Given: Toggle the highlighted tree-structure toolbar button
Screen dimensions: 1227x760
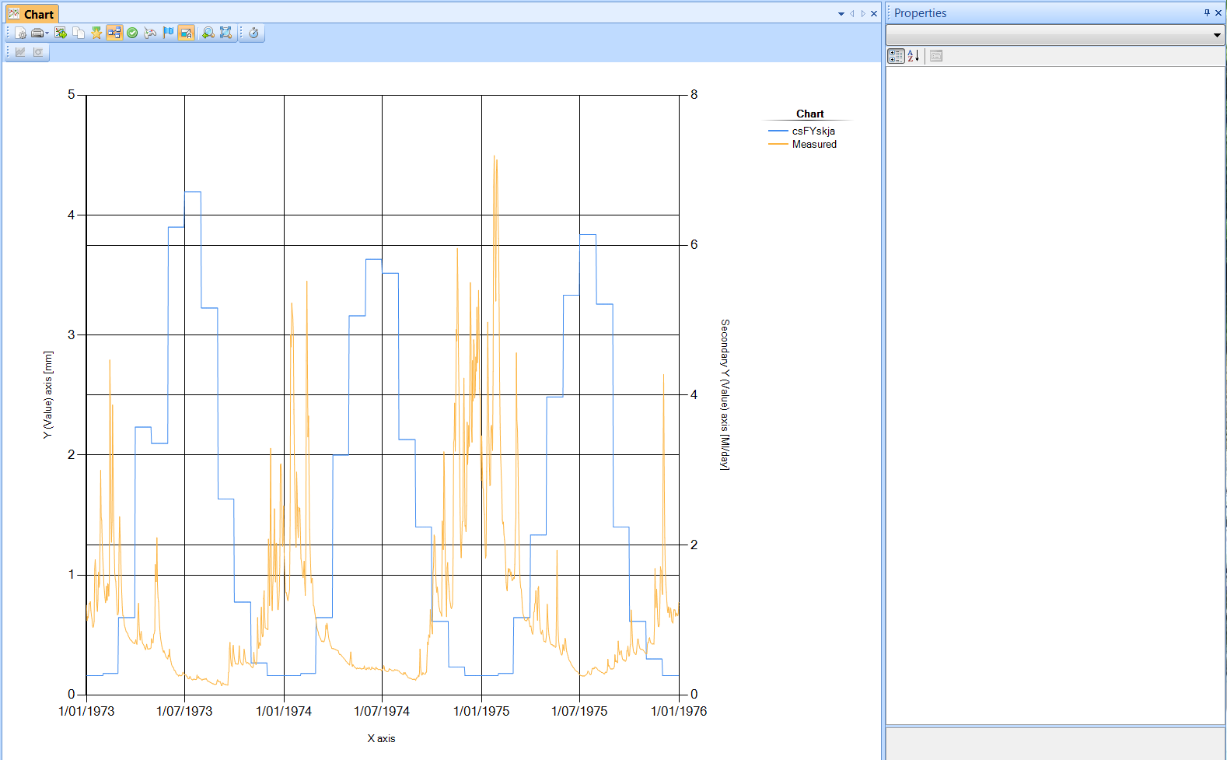Looking at the screenshot, I should coord(114,33).
